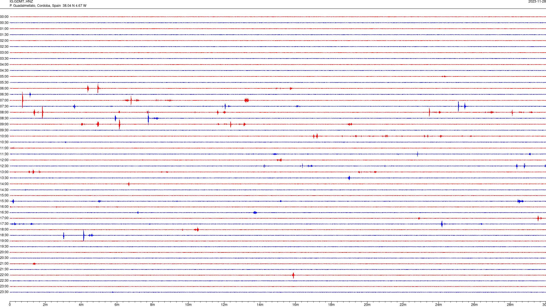The height and width of the screenshot is (307, 546).
Task: Click the 22m tick on time axis
Action: point(403,305)
